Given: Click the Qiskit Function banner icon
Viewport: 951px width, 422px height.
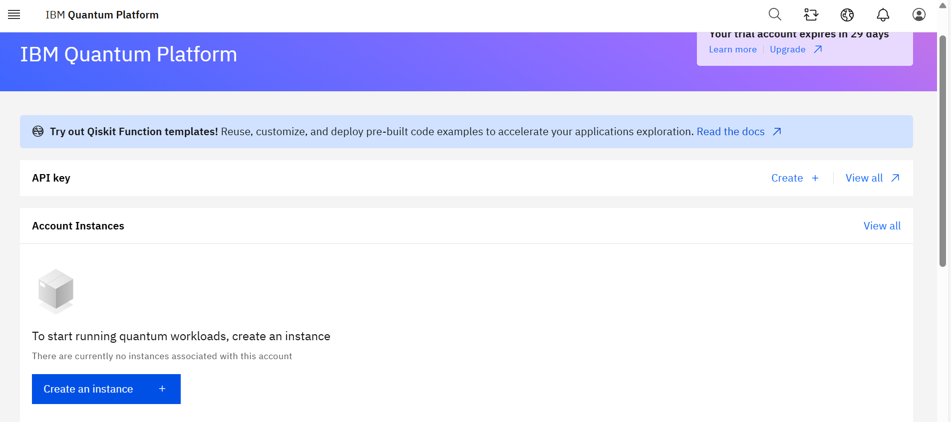Looking at the screenshot, I should click(38, 131).
